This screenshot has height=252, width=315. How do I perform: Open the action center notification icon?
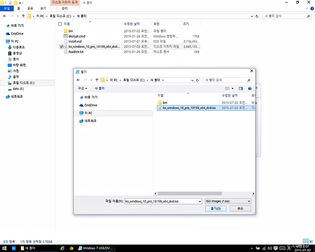click(x=276, y=248)
